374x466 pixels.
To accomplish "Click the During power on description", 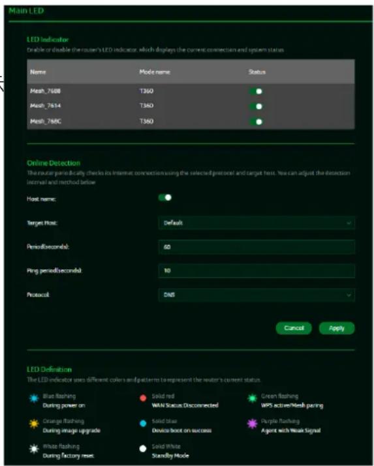I will pyautogui.click(x=64, y=405).
